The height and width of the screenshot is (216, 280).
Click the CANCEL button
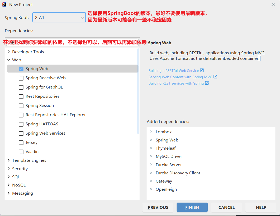point(226,207)
